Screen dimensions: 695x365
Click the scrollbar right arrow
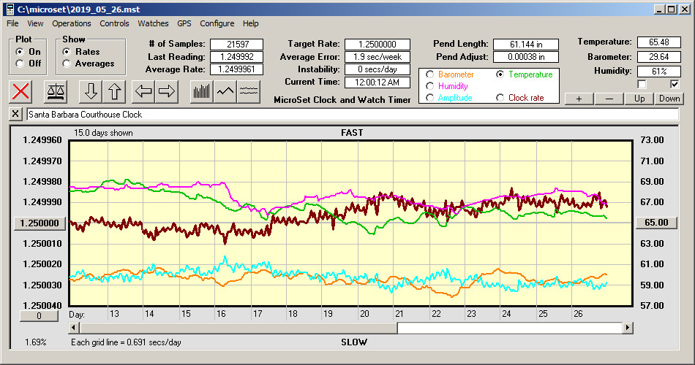tap(627, 328)
